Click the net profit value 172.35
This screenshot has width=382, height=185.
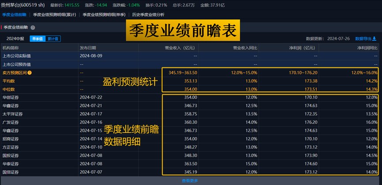(x=311, y=114)
